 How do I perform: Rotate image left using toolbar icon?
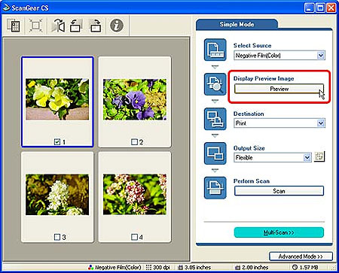click(76, 26)
